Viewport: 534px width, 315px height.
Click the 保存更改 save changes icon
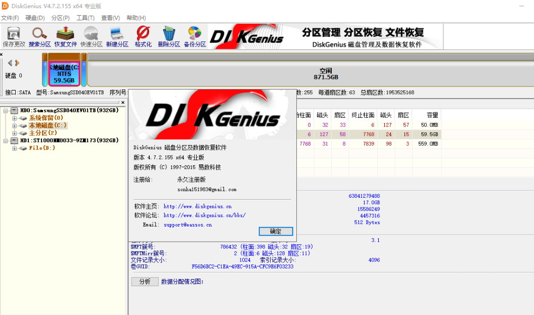tap(14, 33)
